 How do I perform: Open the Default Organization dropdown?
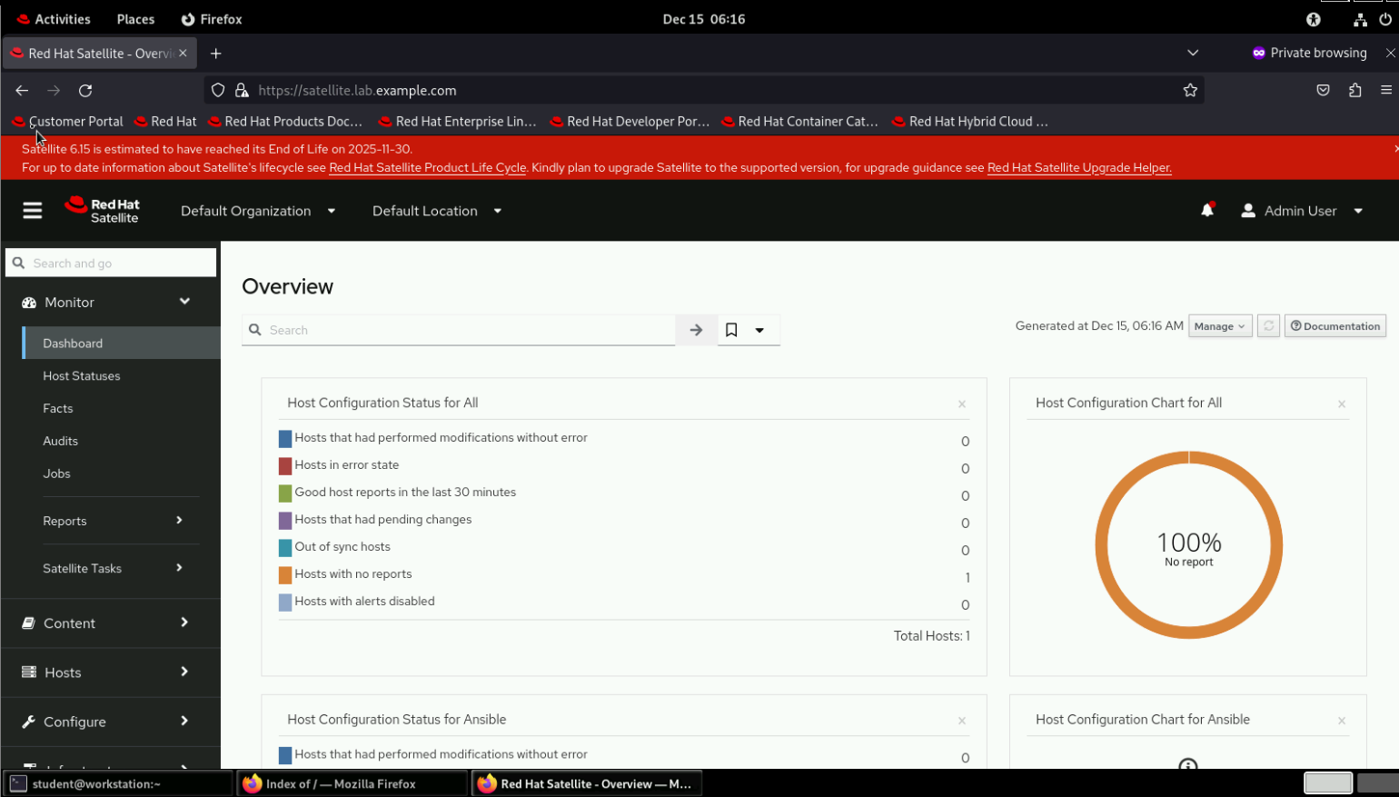point(258,211)
